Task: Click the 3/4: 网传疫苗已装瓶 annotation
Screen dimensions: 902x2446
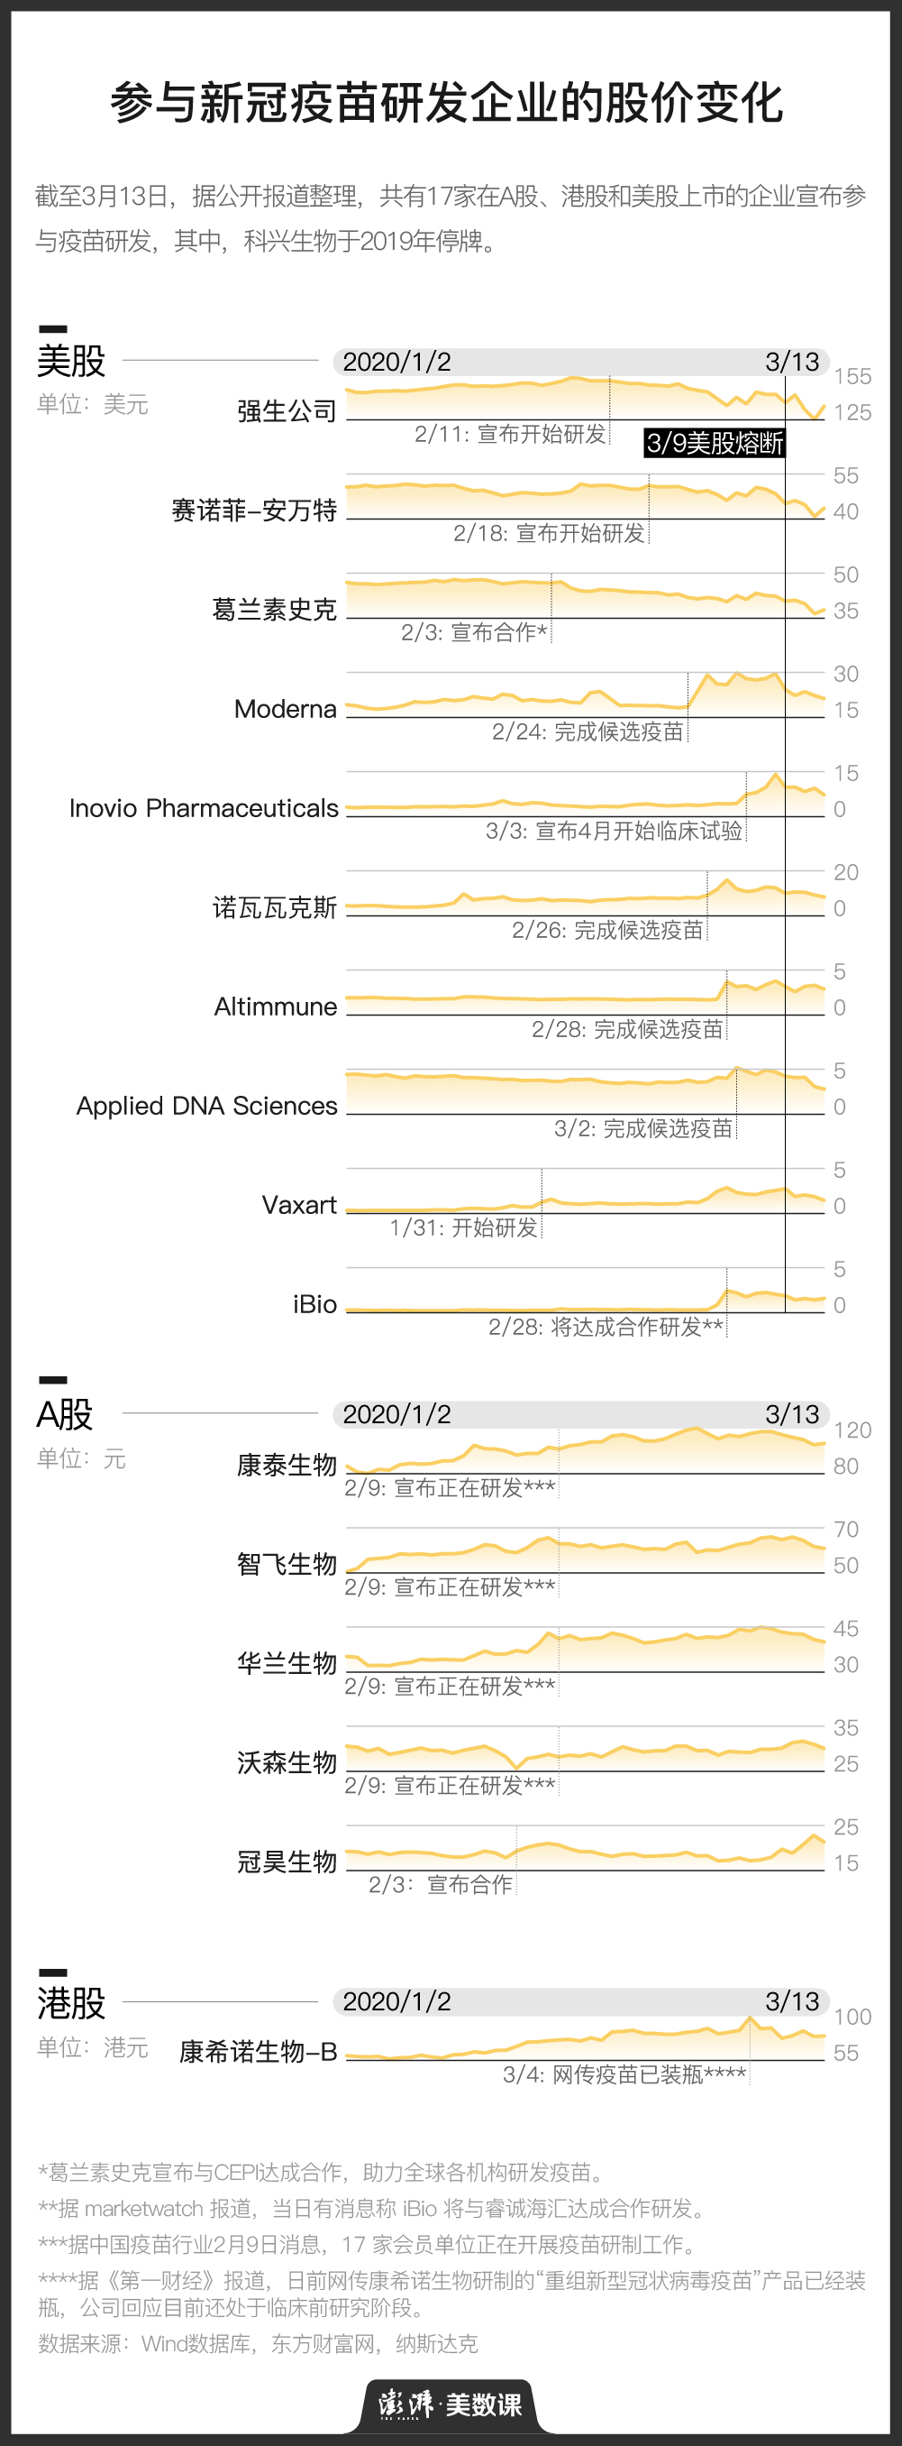Action: coord(624,2074)
